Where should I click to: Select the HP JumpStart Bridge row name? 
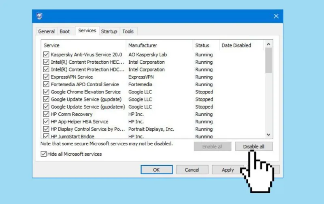pos(72,136)
